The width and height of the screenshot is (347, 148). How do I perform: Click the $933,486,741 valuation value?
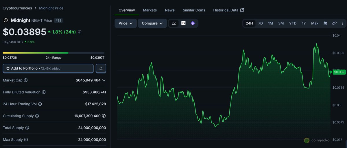click(x=94, y=92)
